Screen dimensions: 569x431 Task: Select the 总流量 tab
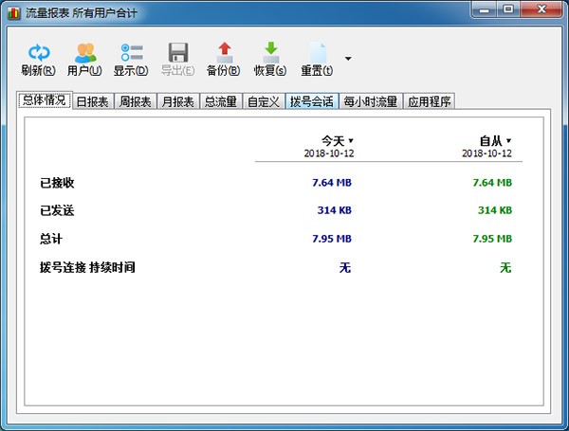(x=220, y=101)
